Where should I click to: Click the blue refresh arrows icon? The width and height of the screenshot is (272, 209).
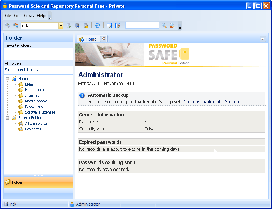[x=97, y=26]
